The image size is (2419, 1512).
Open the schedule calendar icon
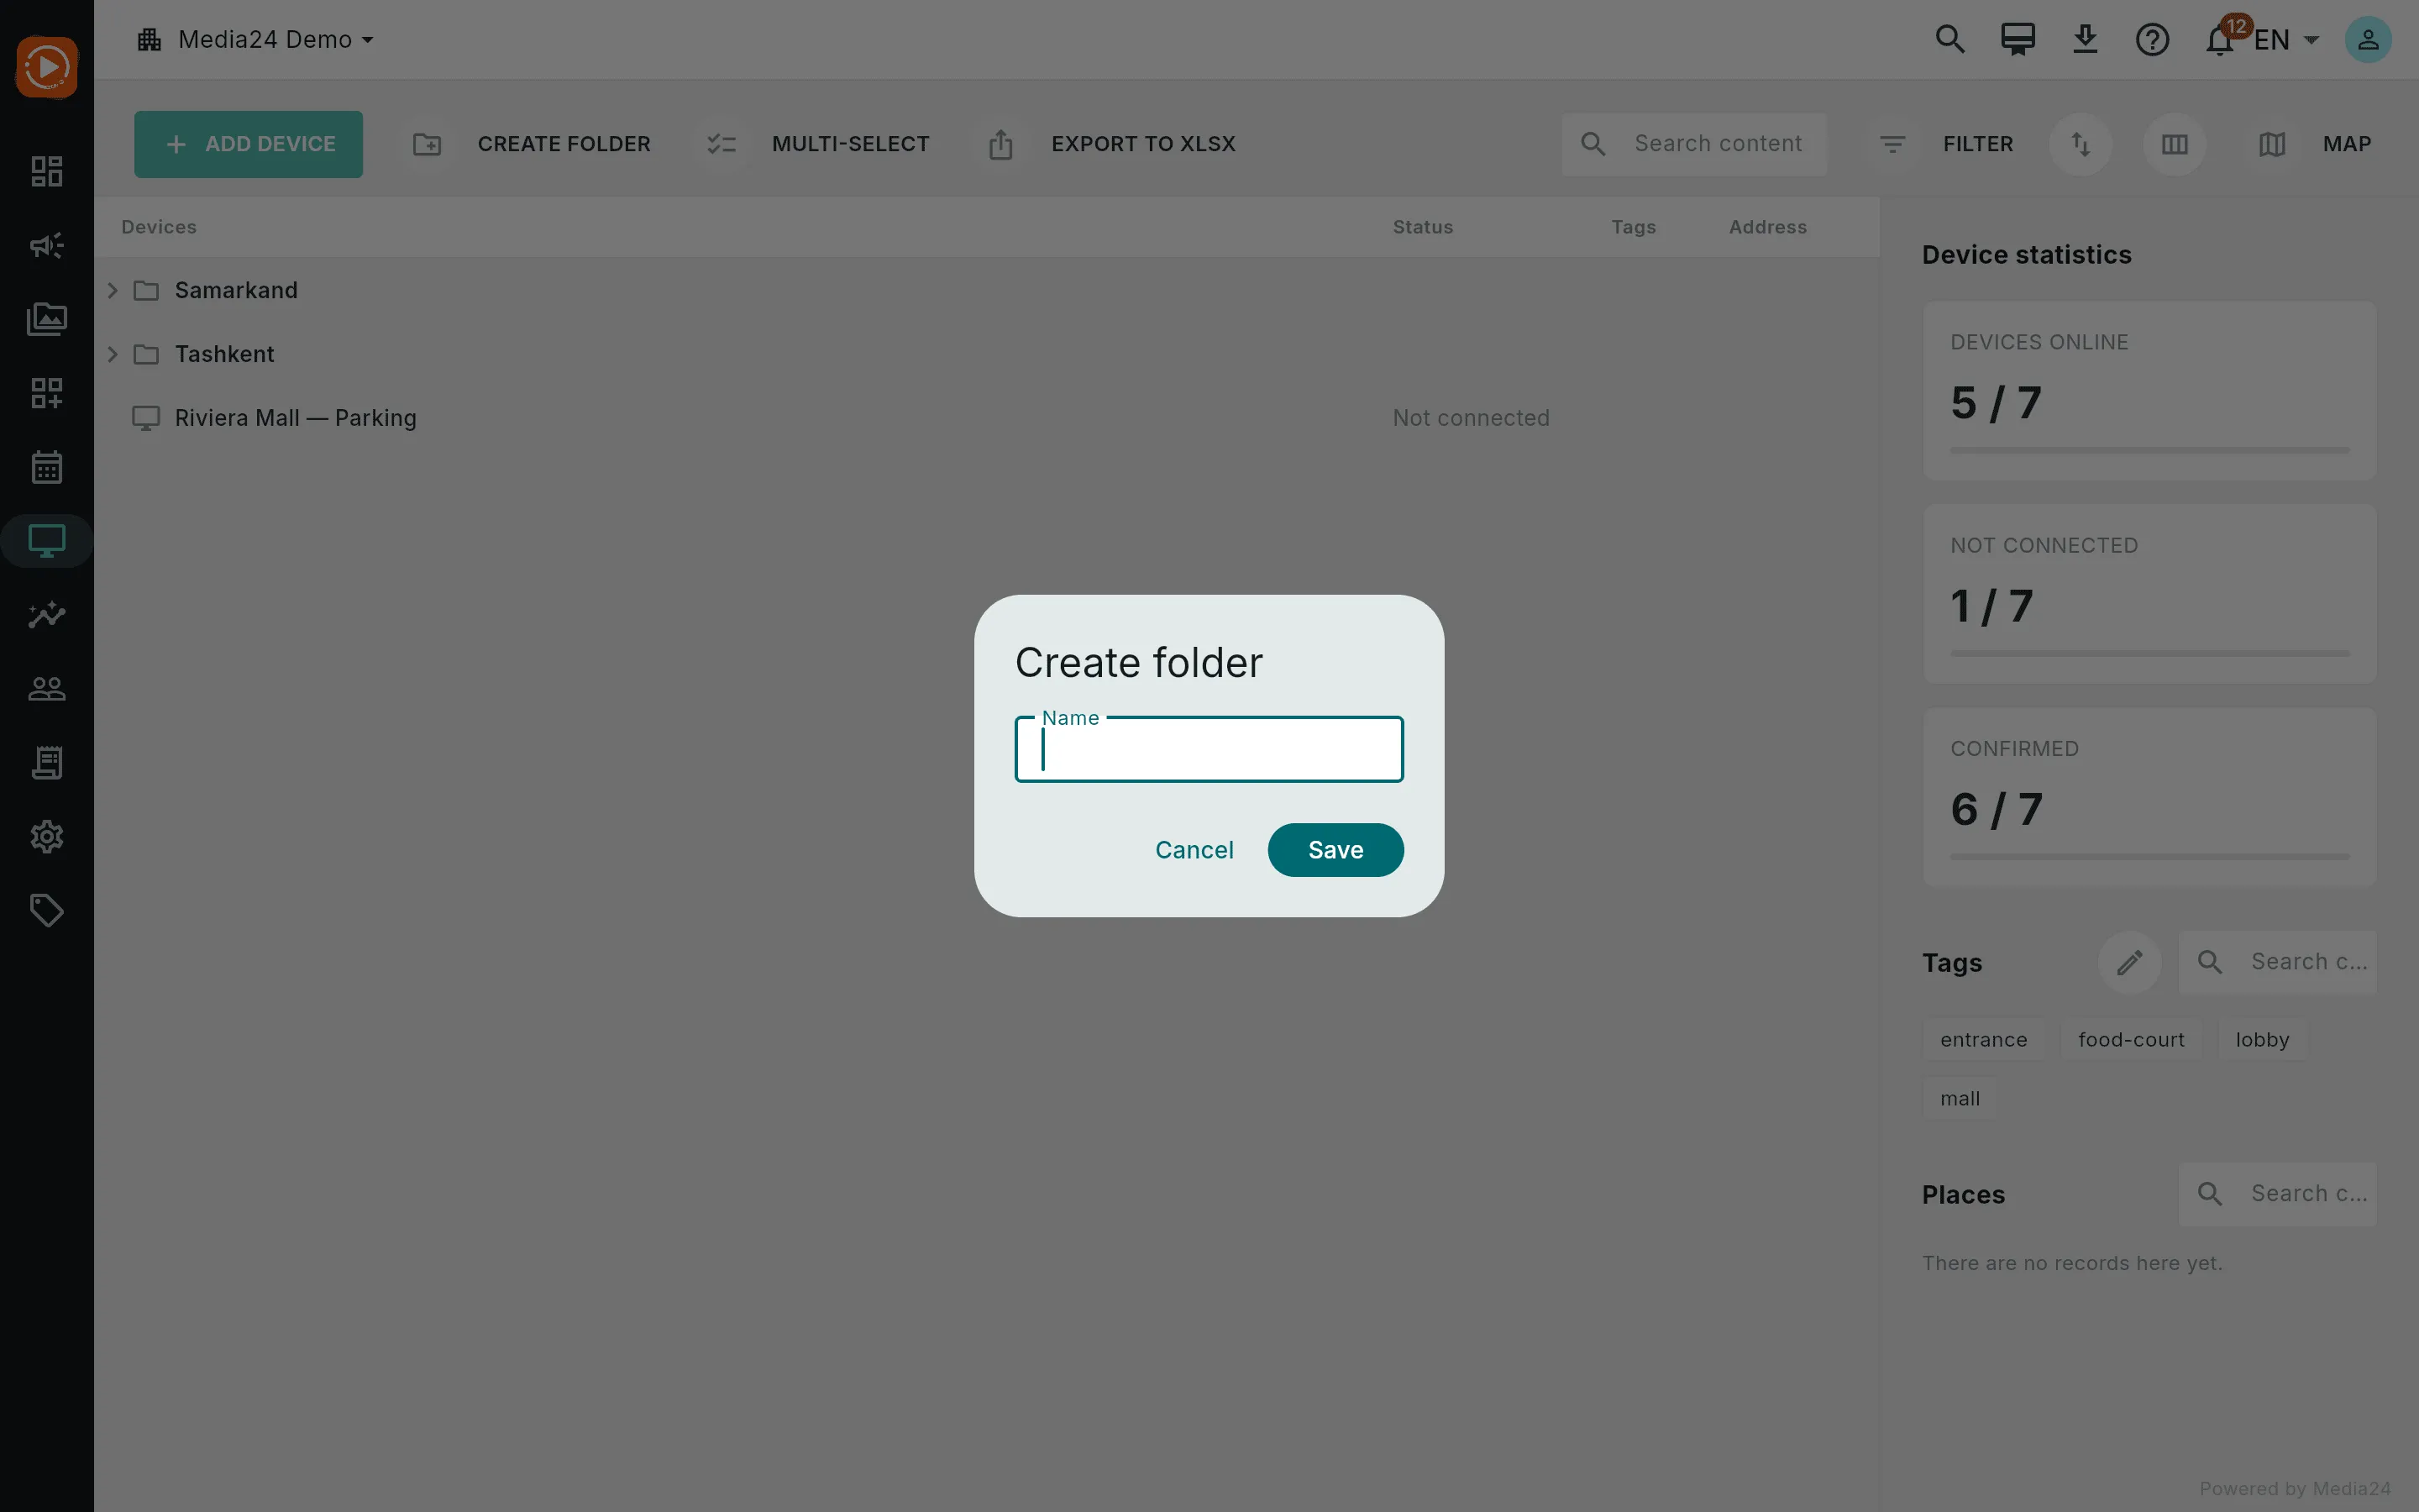pos(47,467)
